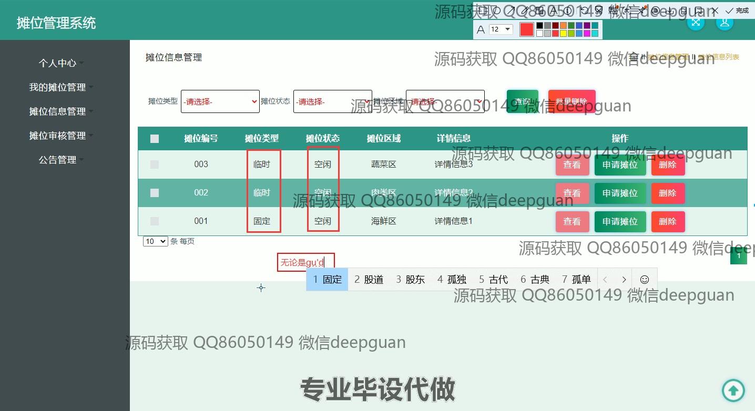The height and width of the screenshot is (411, 755).
Task: Click the emoji icon in the IME candidate bar
Action: pyautogui.click(x=644, y=280)
